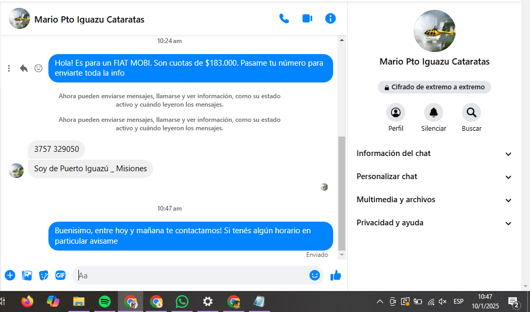Click the Enviado status label
530x312 pixels.
coord(317,255)
